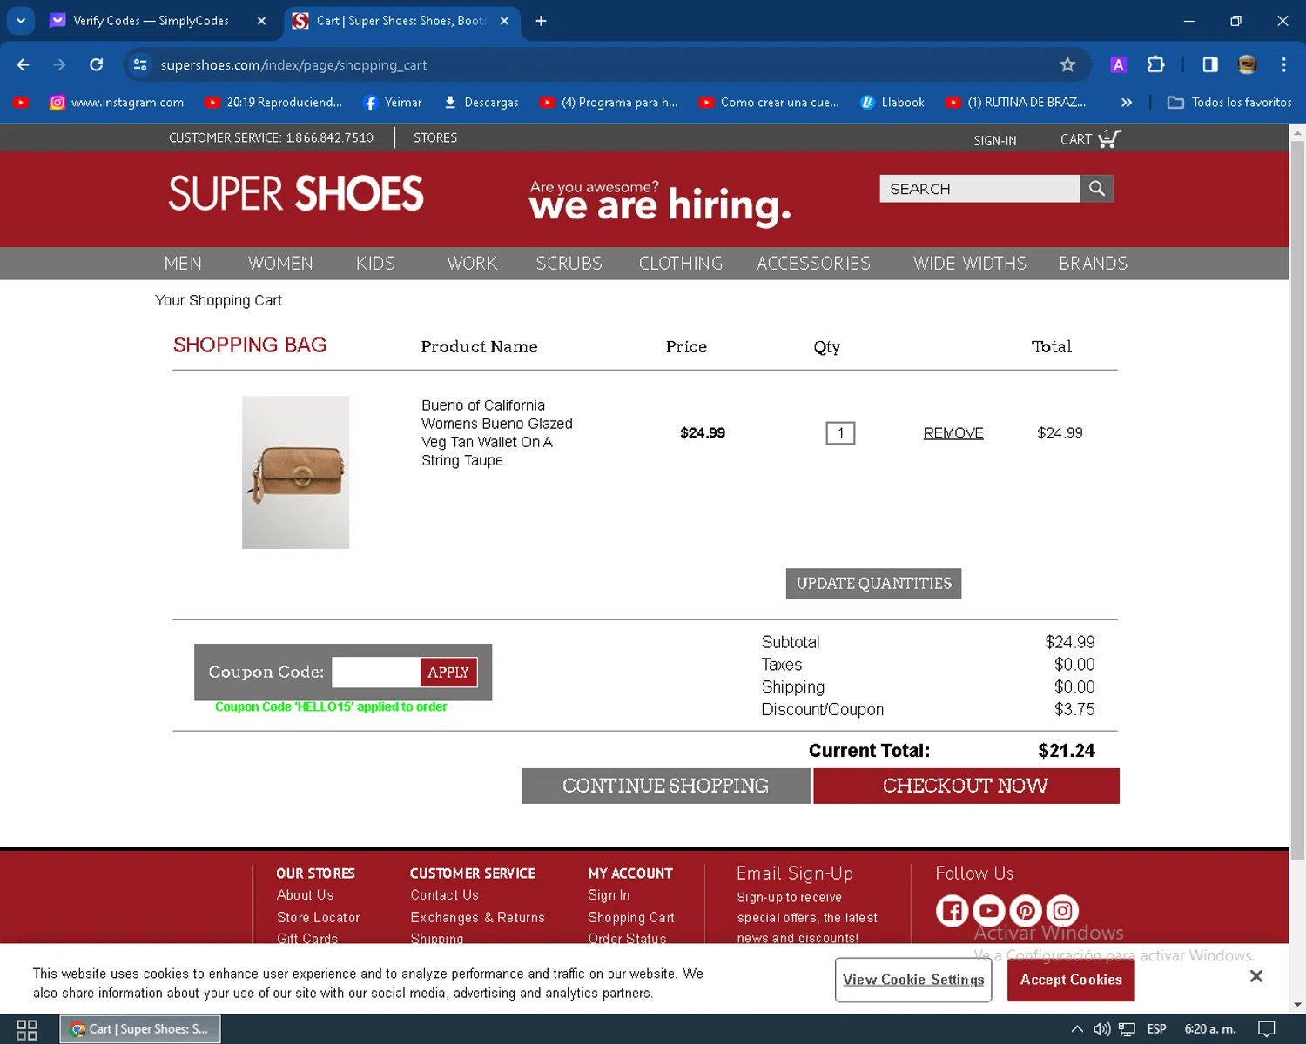
Task: Bookmark page with star icon
Action: (x=1067, y=64)
